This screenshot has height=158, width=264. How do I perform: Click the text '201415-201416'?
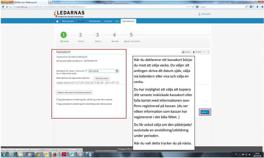click(90, 61)
